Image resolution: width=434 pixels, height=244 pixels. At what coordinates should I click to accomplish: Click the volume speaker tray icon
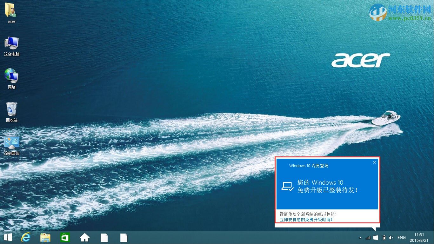pyautogui.click(x=391, y=237)
